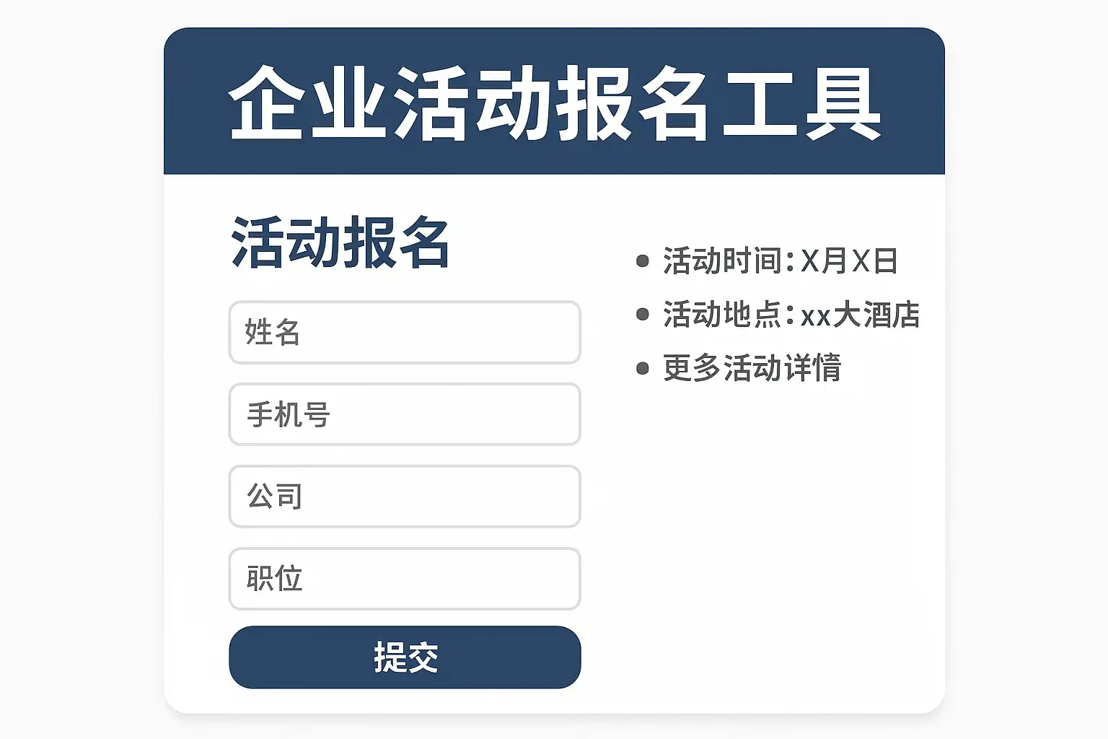
Task: Click the bullet dot before 活动地点
Action: (x=643, y=315)
